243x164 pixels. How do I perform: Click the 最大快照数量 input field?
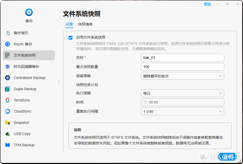coord(182,67)
